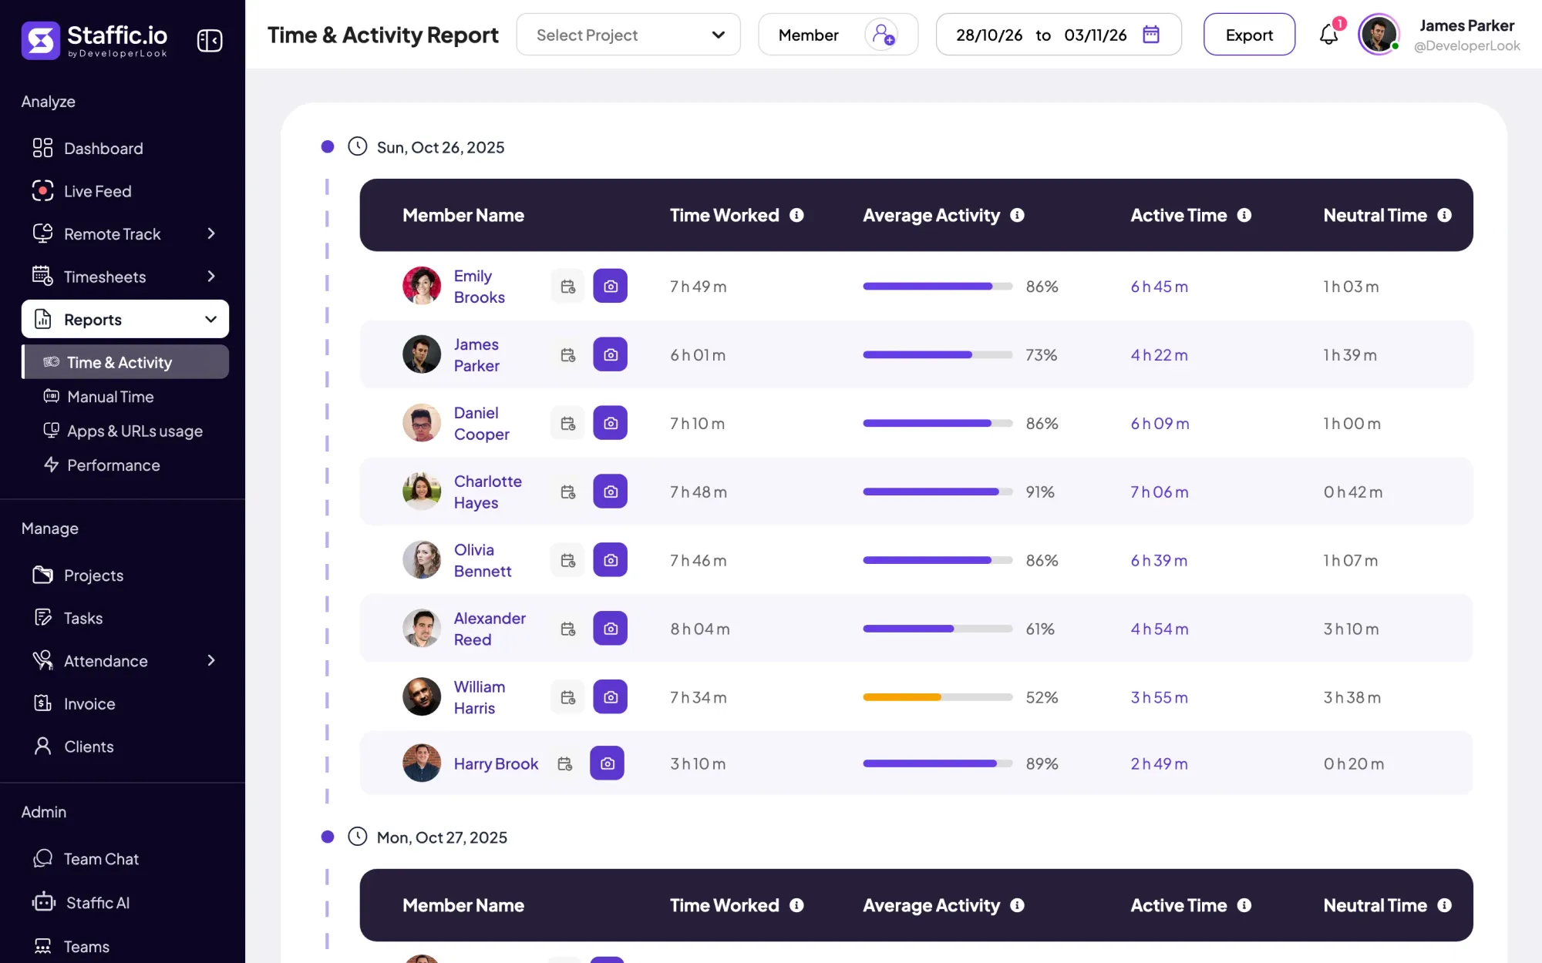Click the add member icon
1542x963 pixels.
[x=881, y=35]
